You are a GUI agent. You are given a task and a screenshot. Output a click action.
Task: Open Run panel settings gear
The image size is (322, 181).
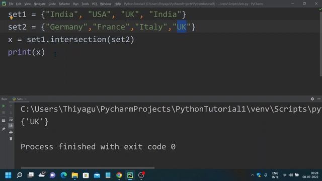[x=312, y=99]
